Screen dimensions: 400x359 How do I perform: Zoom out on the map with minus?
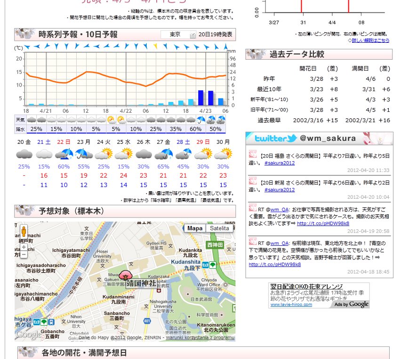(x=24, y=254)
